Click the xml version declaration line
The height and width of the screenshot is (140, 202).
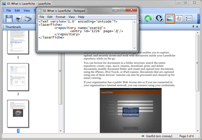click(78, 21)
